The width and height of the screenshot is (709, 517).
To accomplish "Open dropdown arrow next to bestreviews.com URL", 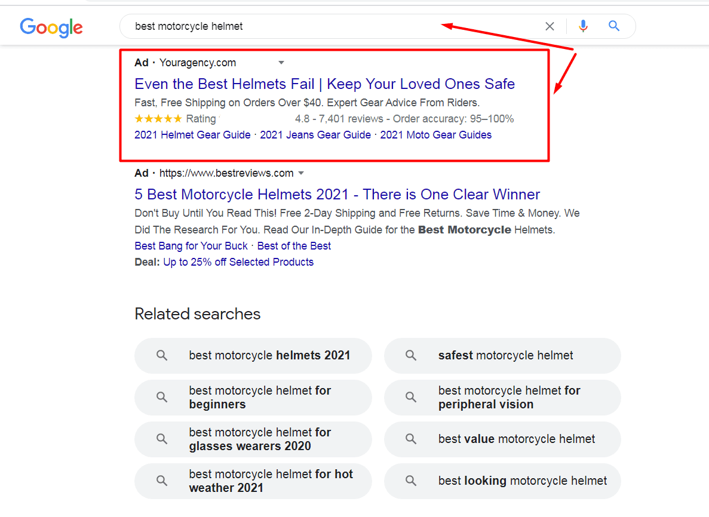I will [x=301, y=173].
